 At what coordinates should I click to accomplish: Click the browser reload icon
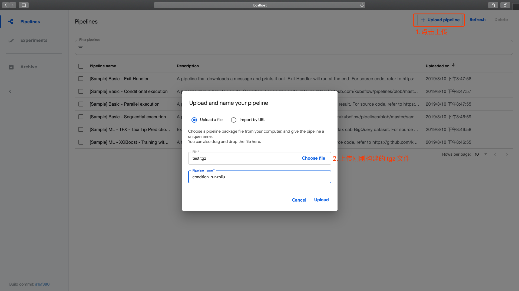[x=362, y=5]
